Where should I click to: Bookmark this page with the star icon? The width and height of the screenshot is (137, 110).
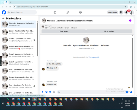(x=125, y=7)
